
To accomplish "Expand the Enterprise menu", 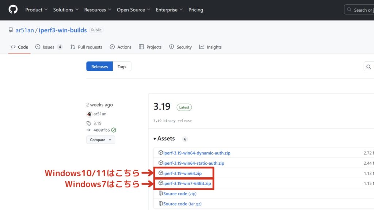I will coord(169,10).
